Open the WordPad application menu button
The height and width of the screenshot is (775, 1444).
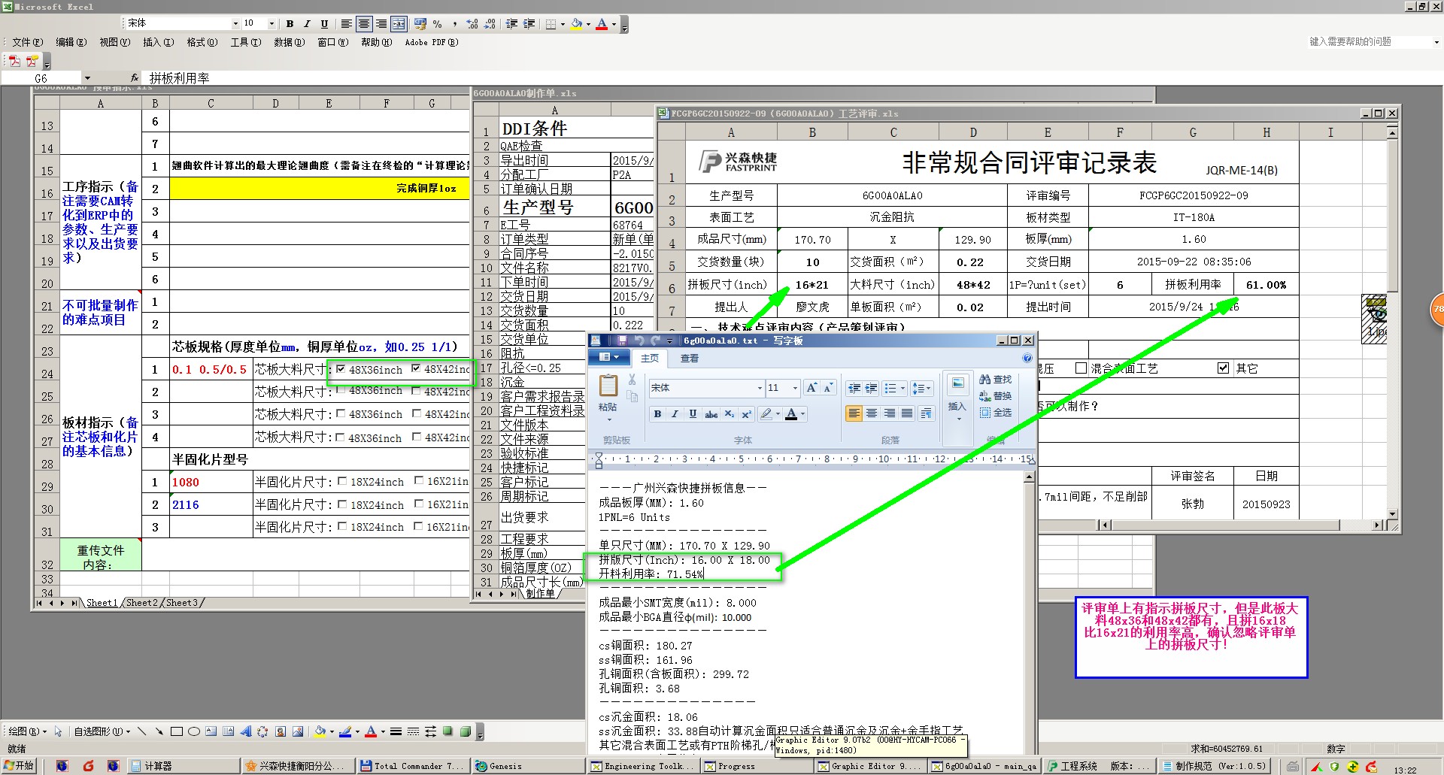pyautogui.click(x=608, y=358)
